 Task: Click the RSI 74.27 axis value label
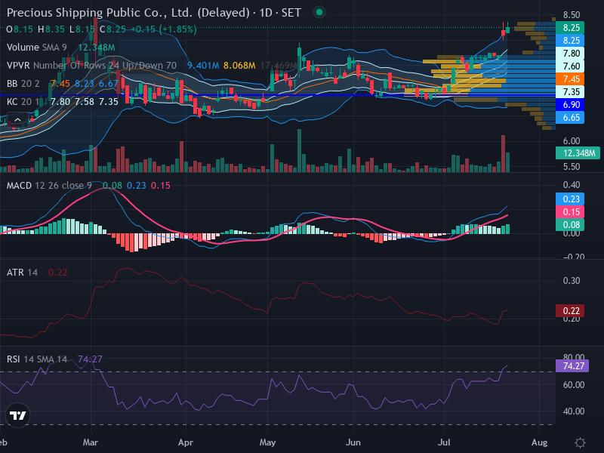572,365
